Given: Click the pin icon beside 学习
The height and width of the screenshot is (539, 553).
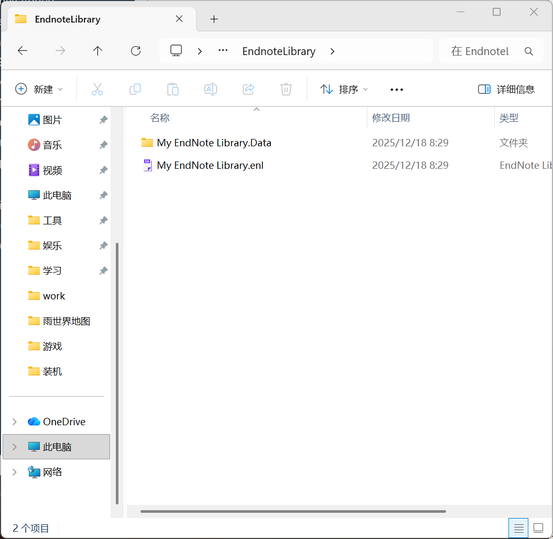Looking at the screenshot, I should point(103,271).
